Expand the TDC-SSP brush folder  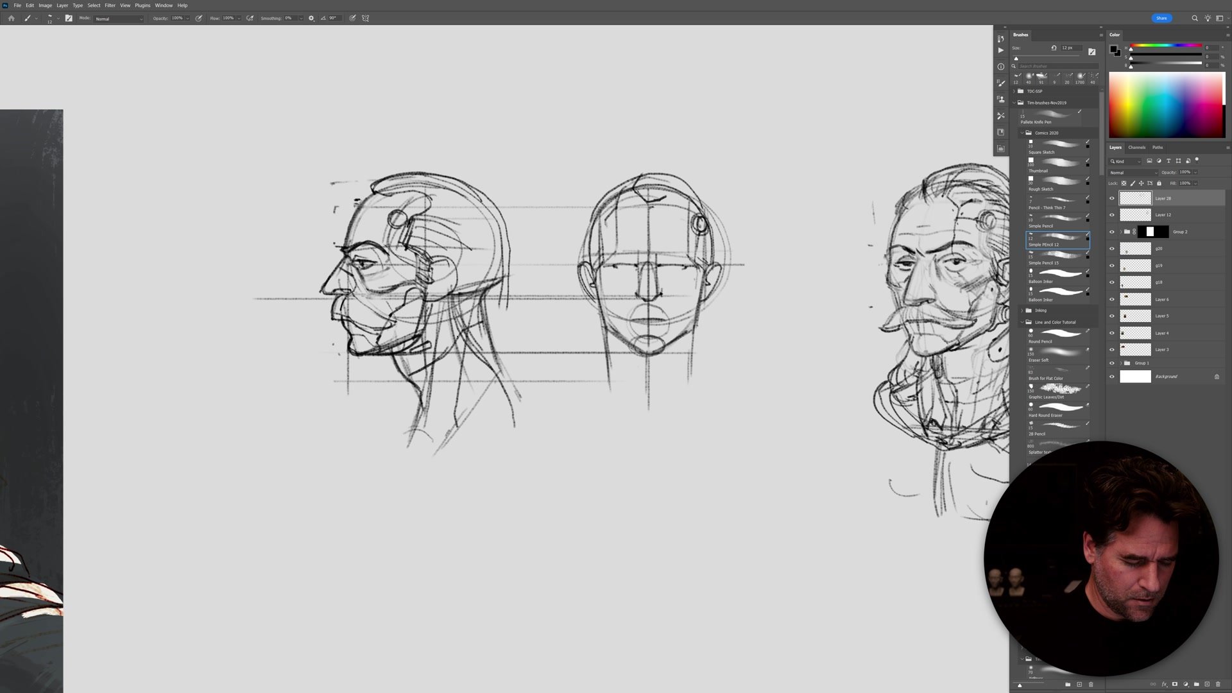(x=1014, y=91)
